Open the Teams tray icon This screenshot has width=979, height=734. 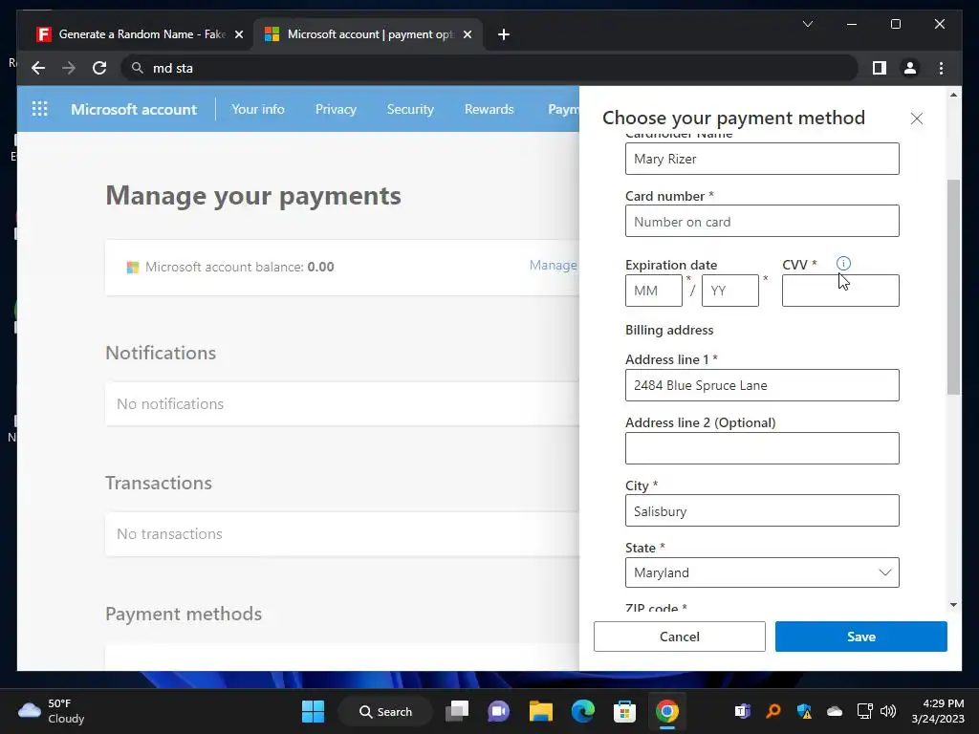742,711
